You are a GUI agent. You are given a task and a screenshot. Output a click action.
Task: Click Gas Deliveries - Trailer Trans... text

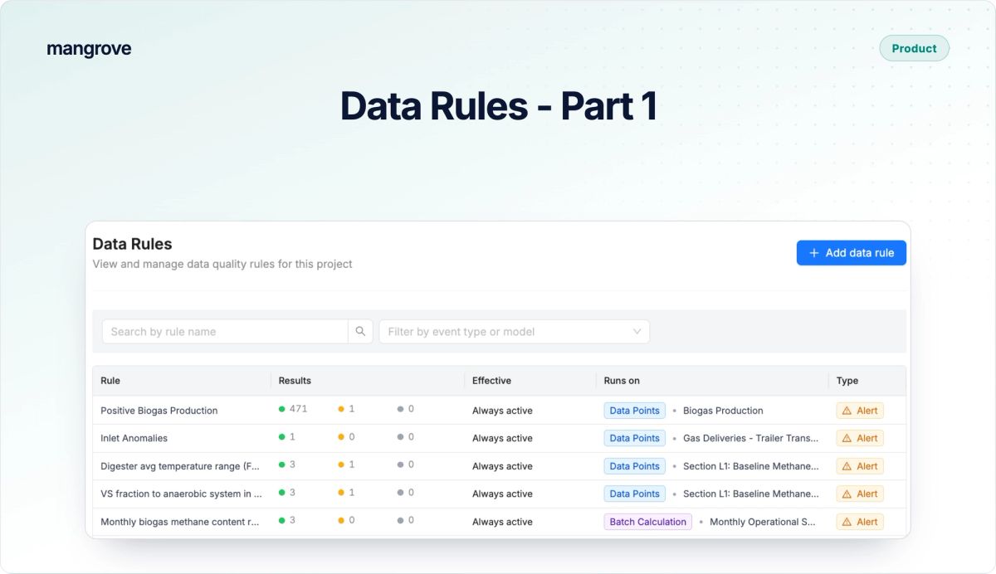[x=751, y=438]
